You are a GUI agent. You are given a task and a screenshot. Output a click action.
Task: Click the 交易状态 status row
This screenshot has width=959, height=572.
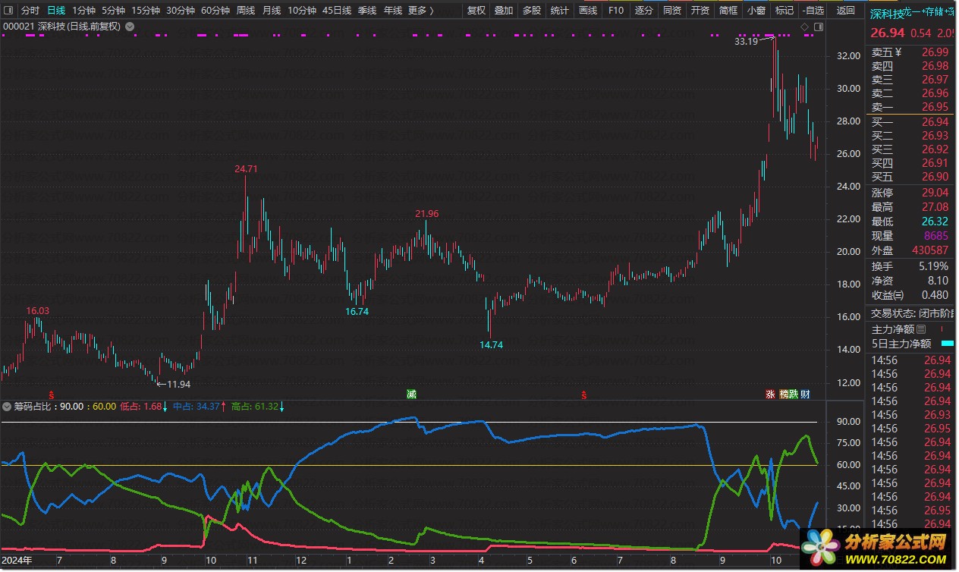pos(912,313)
